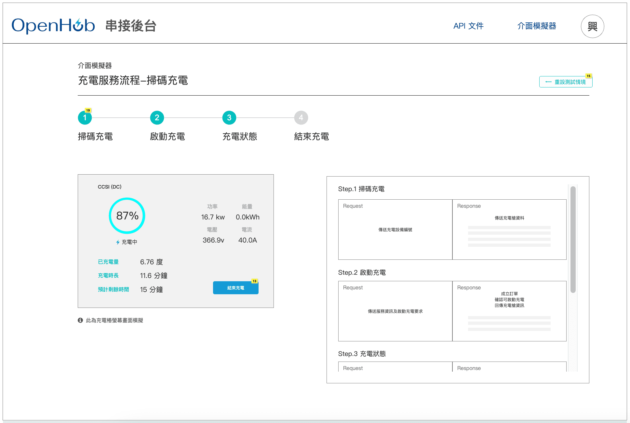This screenshot has height=423, width=630.
Task: Open the 介面模擬器 menu item
Action: tap(536, 26)
